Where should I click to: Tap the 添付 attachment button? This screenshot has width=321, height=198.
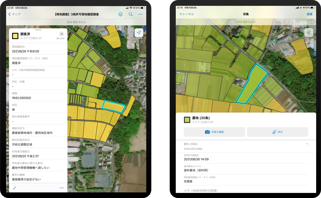[x=277, y=132]
